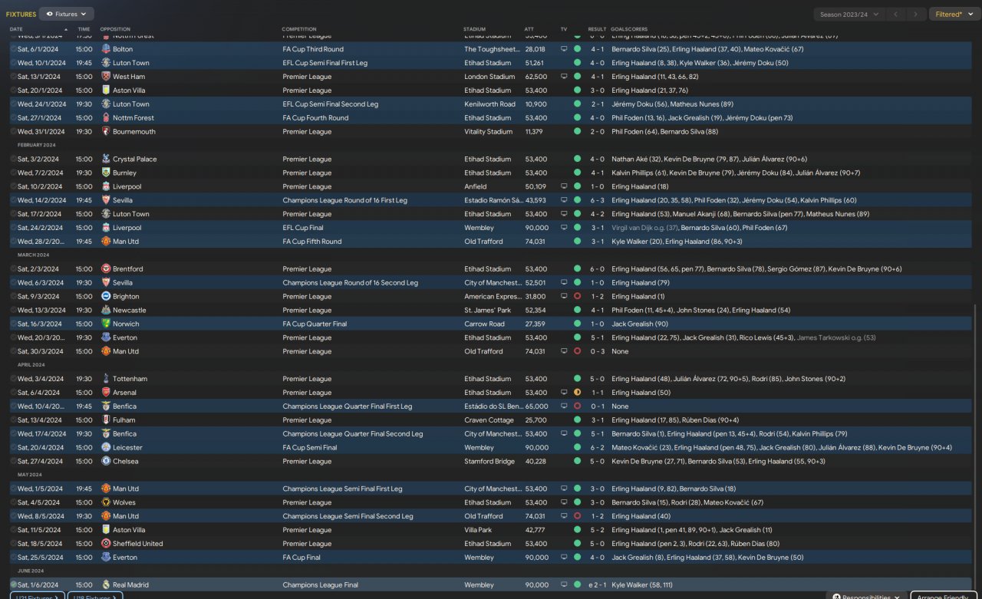Click the Tottenham club badge

[x=106, y=379]
